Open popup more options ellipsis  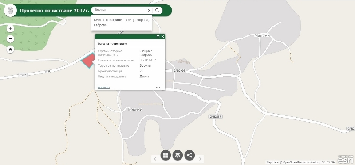point(158,87)
